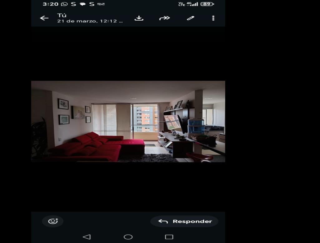Tap the sender name Tú
This screenshot has height=243, width=320.
click(62, 15)
